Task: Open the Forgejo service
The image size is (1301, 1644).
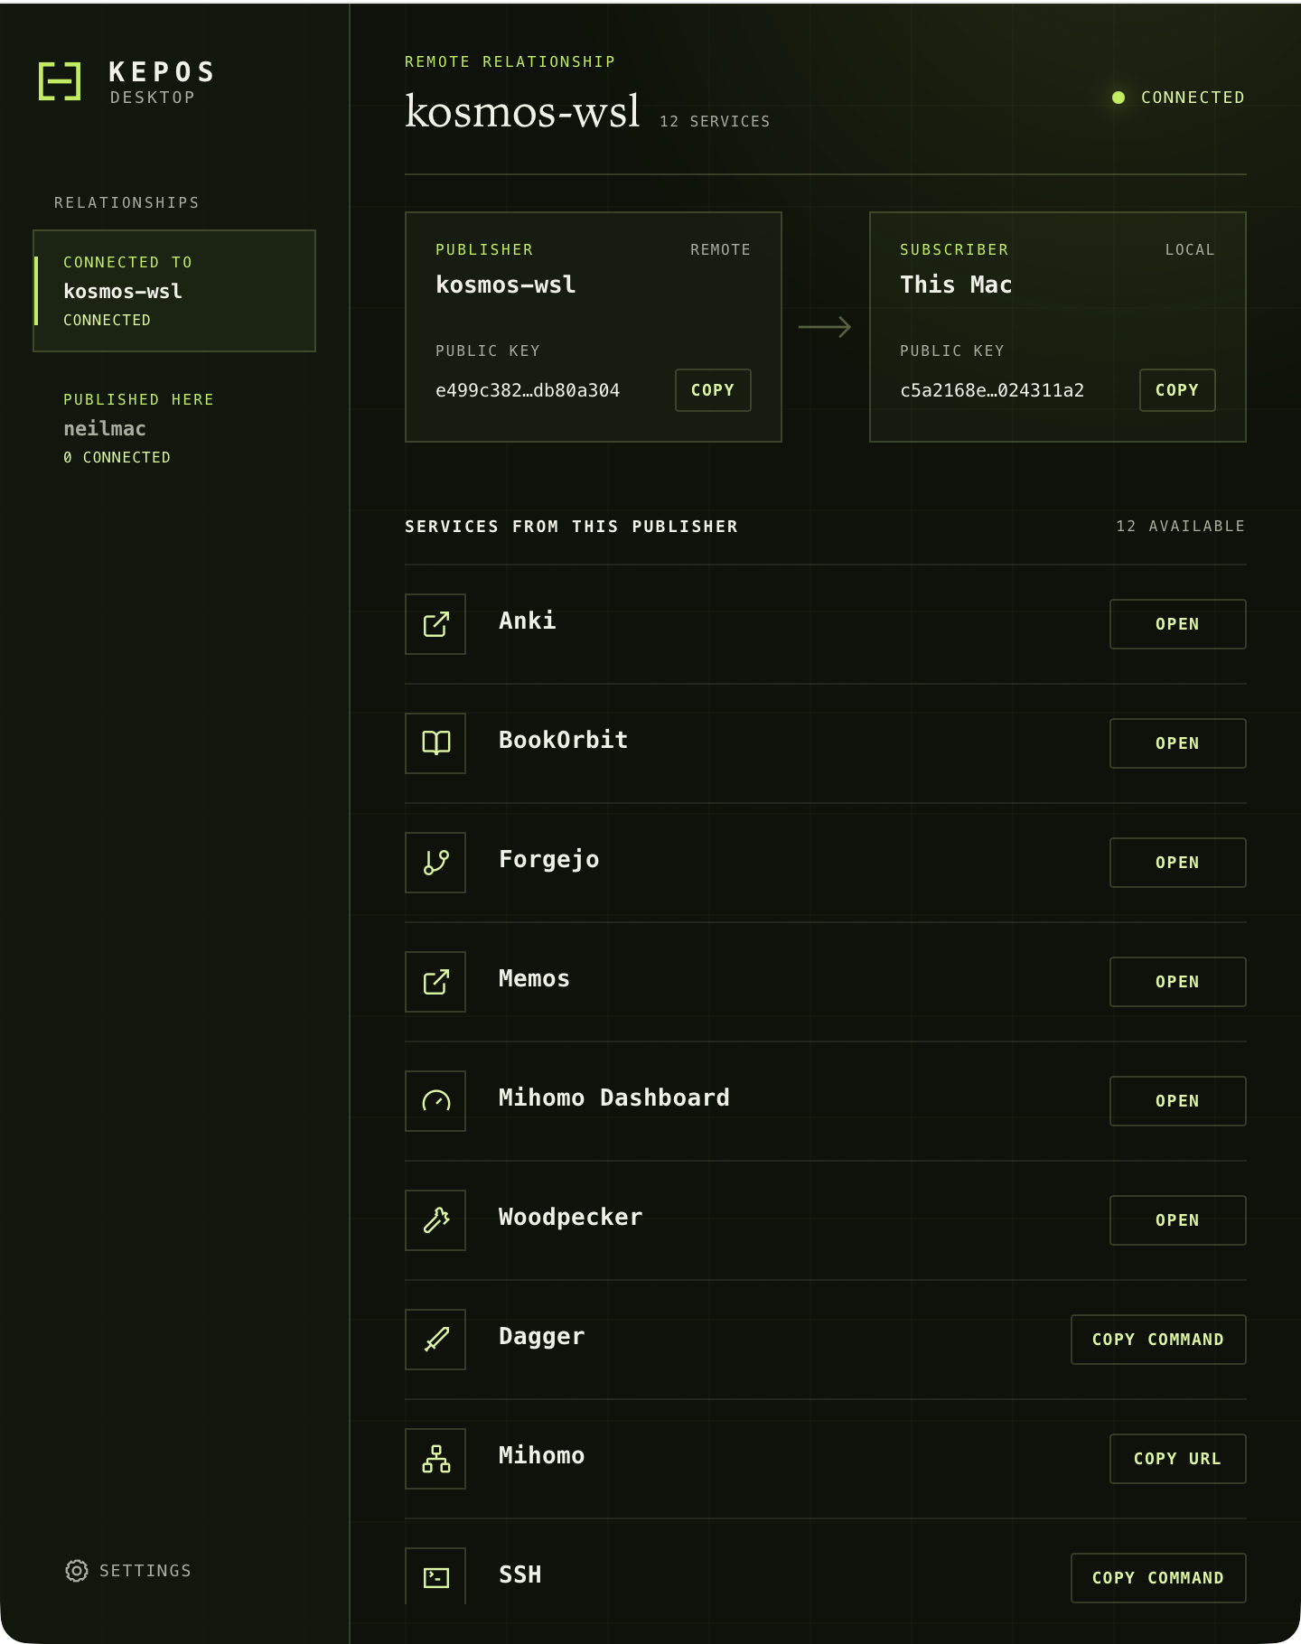Action: [1177, 863]
